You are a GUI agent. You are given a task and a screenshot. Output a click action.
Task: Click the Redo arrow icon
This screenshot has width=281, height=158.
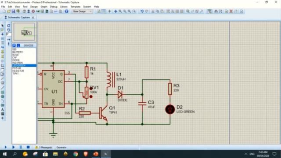(147, 11)
